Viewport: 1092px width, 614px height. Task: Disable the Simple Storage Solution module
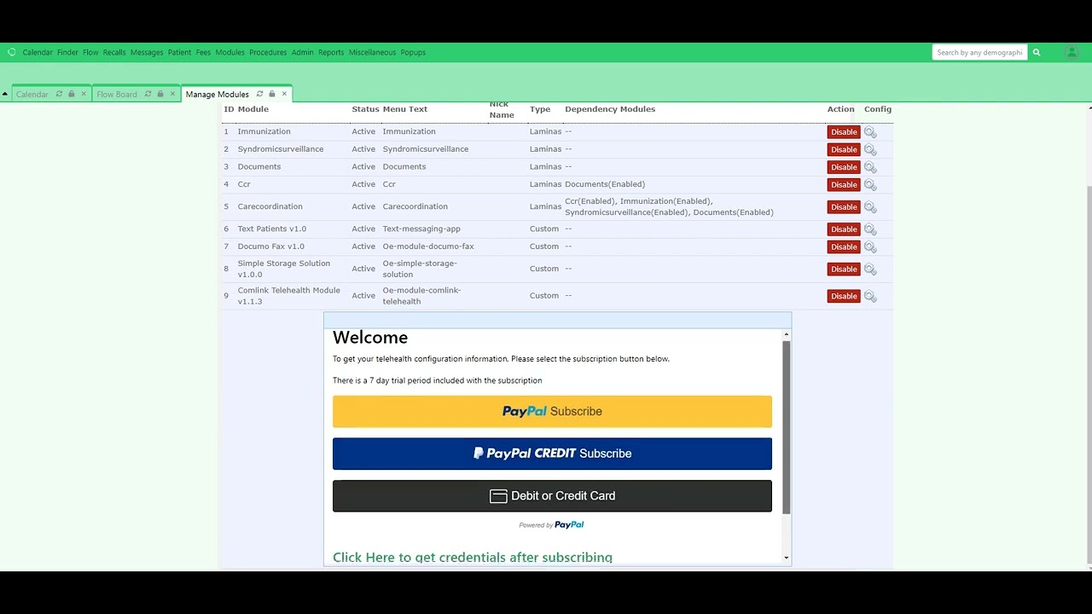844,269
